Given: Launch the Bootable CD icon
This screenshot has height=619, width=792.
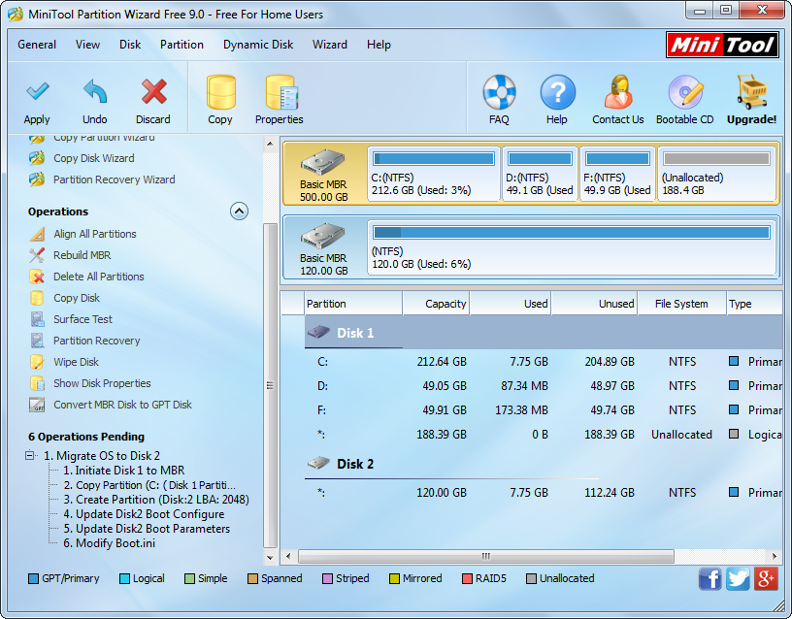Looking at the screenshot, I should 685,92.
